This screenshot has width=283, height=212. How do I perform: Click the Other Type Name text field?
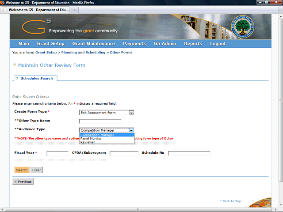click(x=100, y=121)
